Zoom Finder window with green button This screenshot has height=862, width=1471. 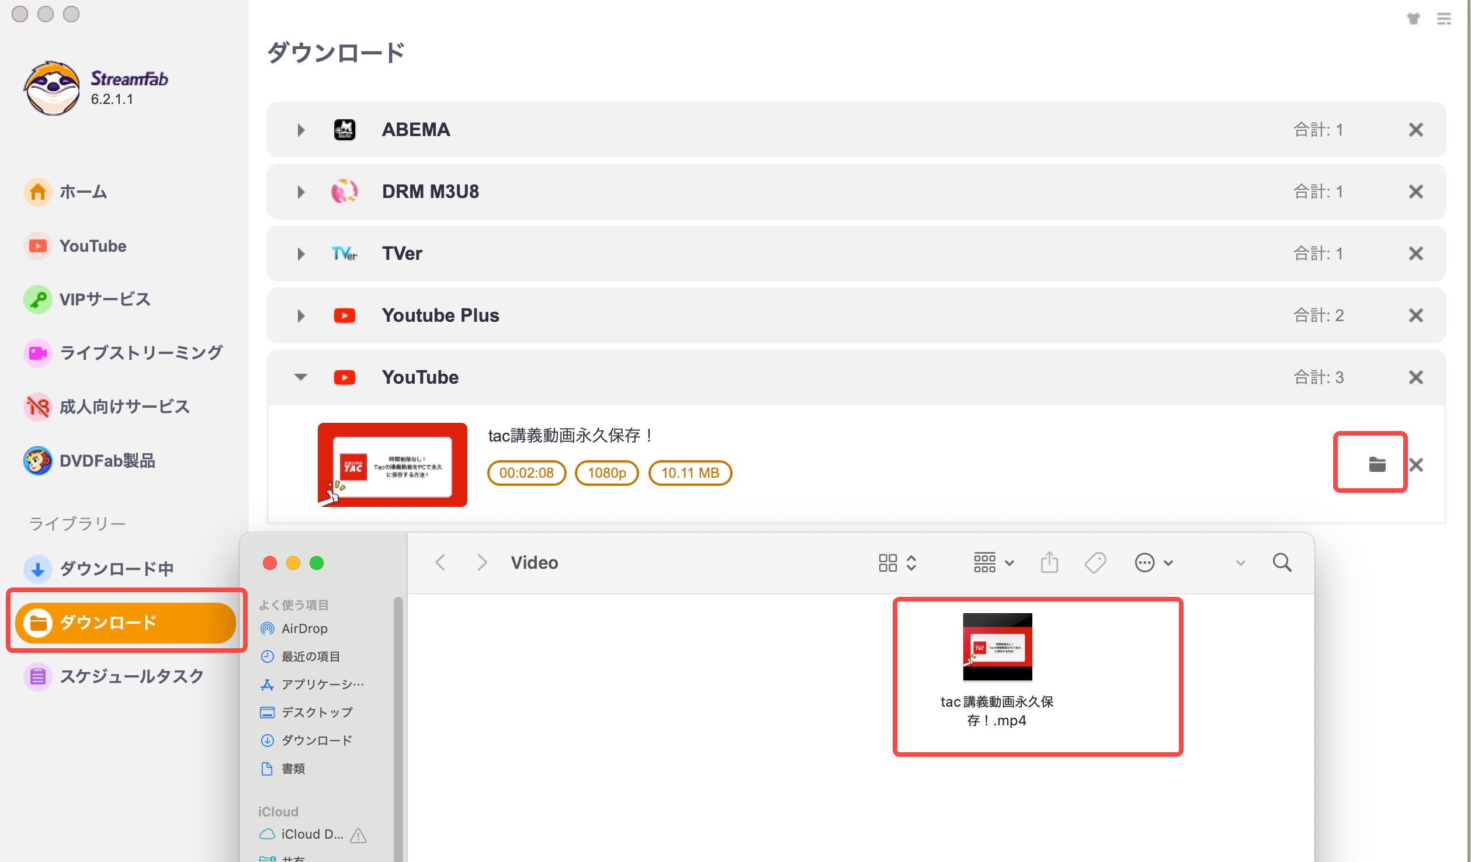point(317,563)
